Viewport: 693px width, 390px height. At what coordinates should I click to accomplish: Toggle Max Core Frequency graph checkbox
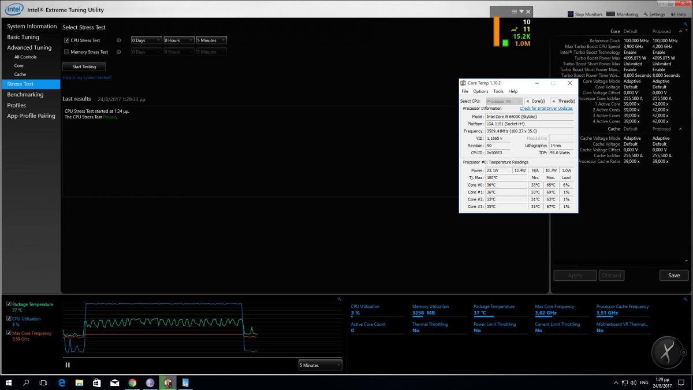click(8, 333)
